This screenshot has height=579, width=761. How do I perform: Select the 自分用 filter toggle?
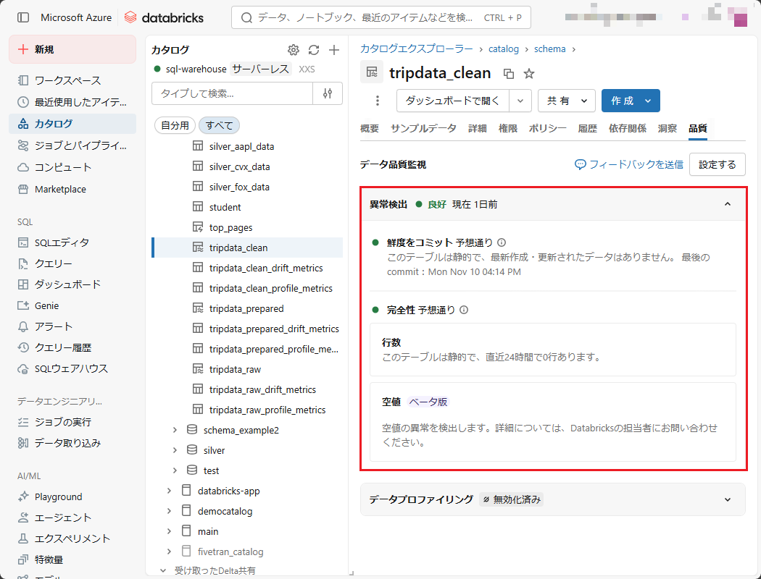pyautogui.click(x=175, y=125)
